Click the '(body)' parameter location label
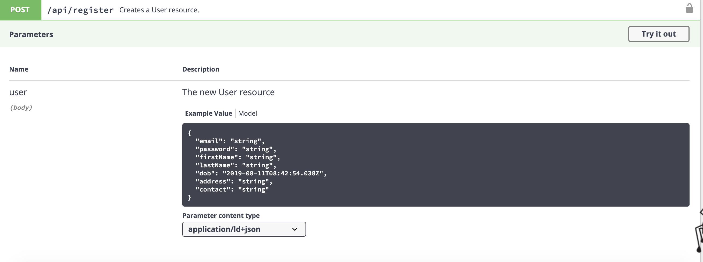Screen dimensions: 703x262 coord(21,108)
